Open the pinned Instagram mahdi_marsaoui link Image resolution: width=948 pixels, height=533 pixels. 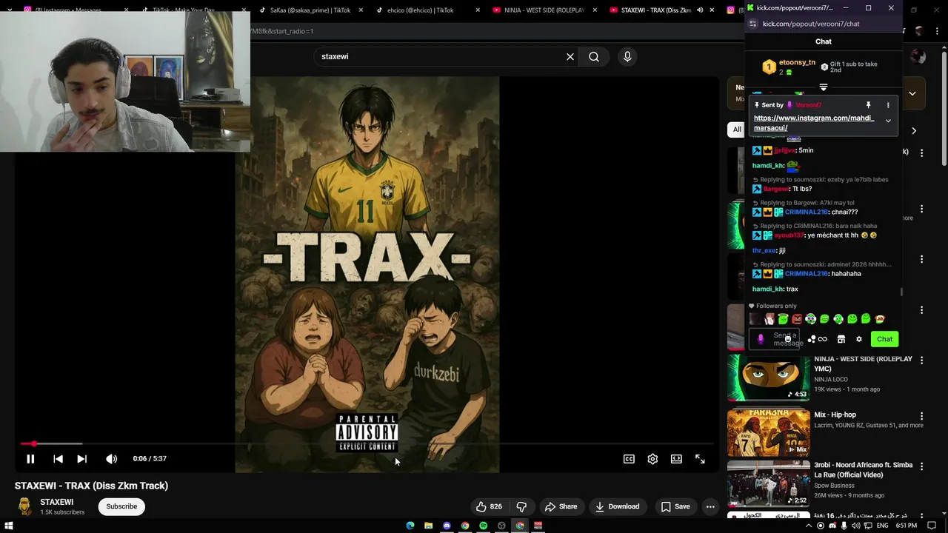(x=814, y=123)
